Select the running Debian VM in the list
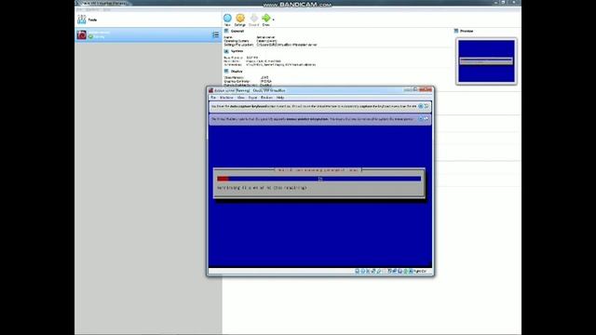596x335 pixels. (x=148, y=35)
